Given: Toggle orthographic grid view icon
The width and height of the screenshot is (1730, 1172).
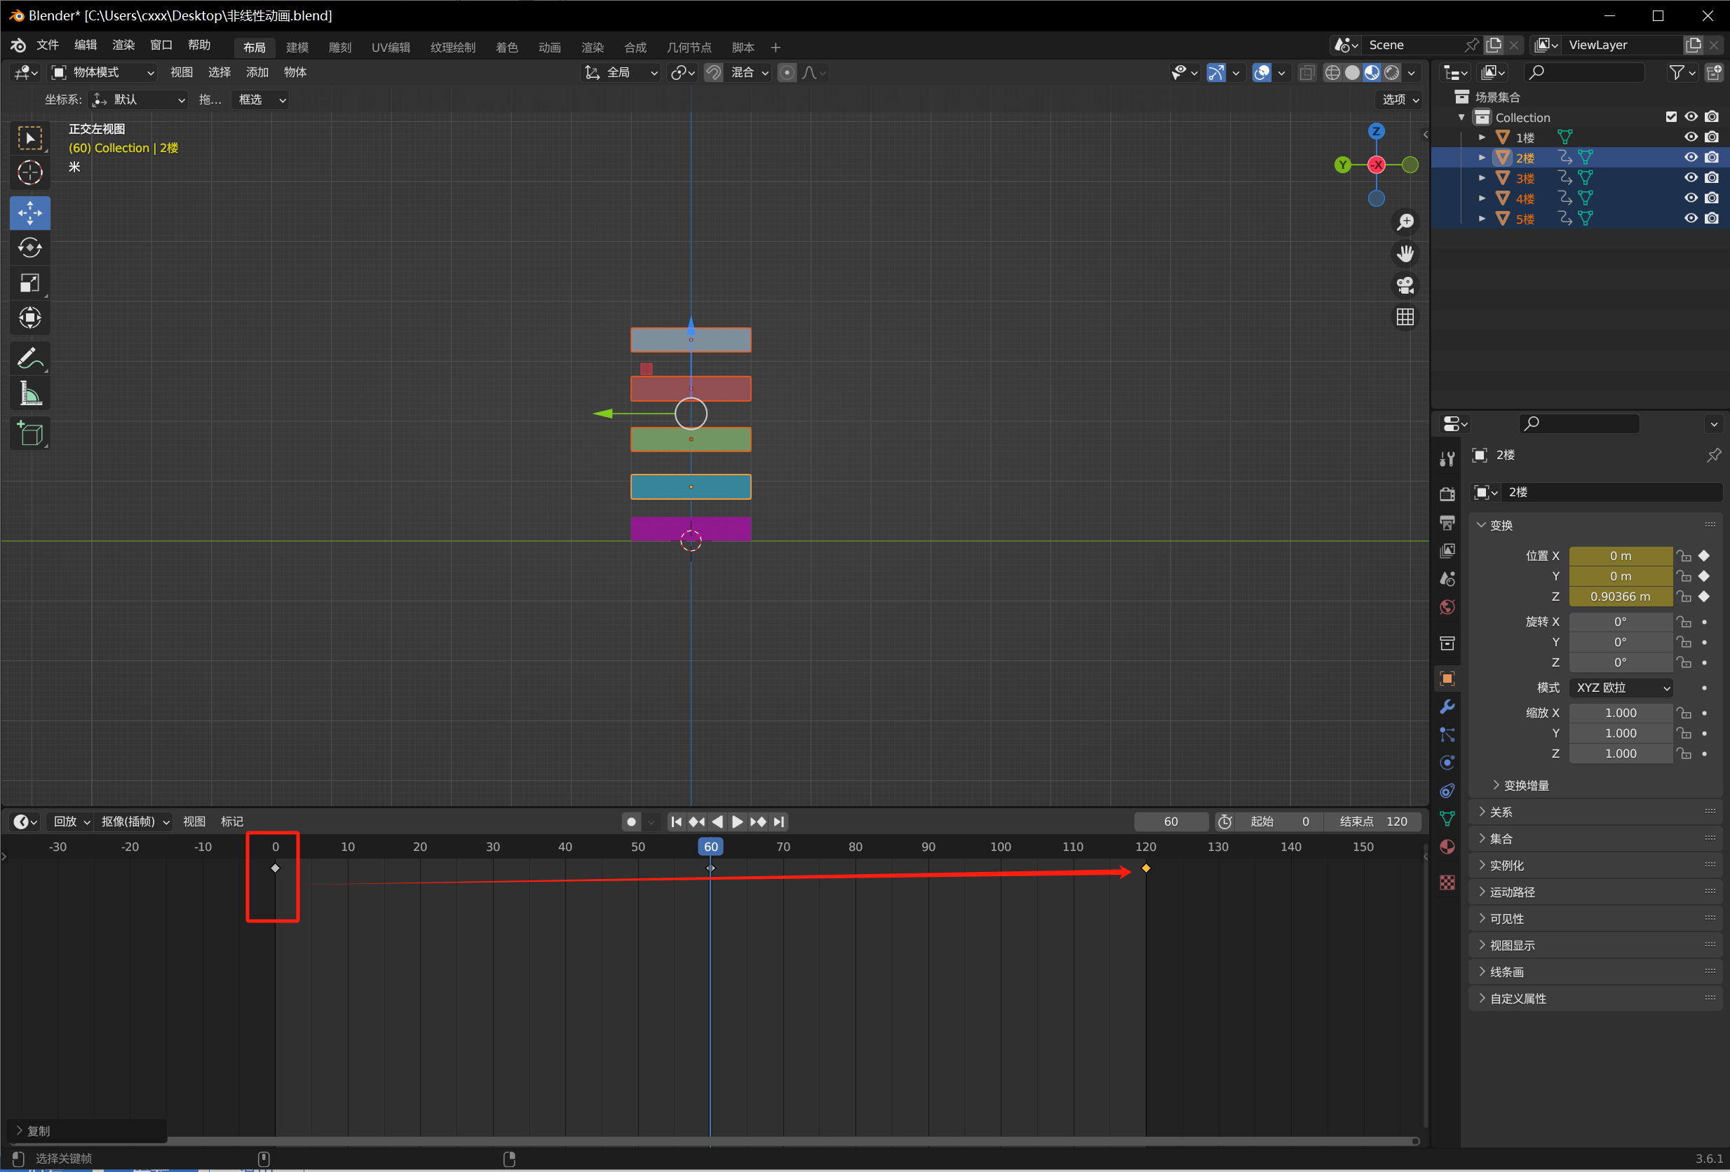Looking at the screenshot, I should pos(1405,318).
